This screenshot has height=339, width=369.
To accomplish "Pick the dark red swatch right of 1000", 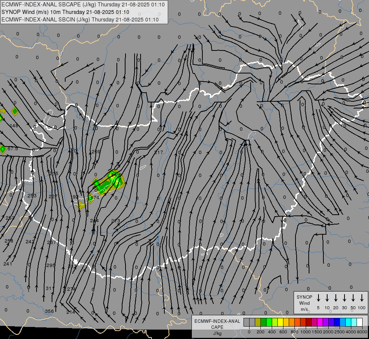I will (x=309, y=322).
